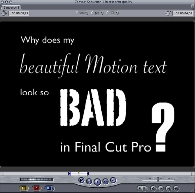Image resolution: width=195 pixels, height=193 pixels.
Task: Zoom the Canvas window with title bar button
Action: point(11,2)
